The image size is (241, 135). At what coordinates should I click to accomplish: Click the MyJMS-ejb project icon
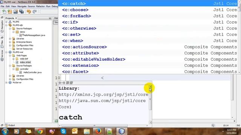point(10,25)
